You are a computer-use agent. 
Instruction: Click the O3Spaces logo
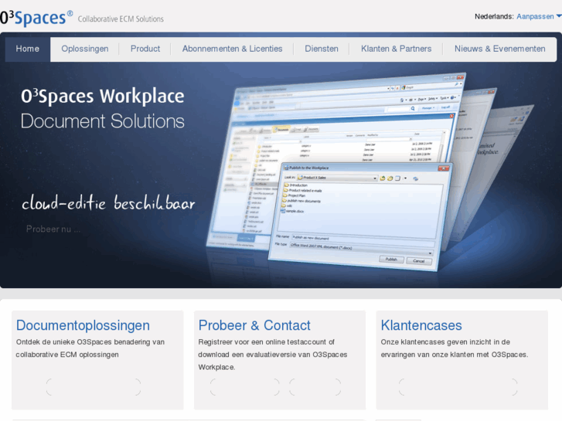[36, 18]
